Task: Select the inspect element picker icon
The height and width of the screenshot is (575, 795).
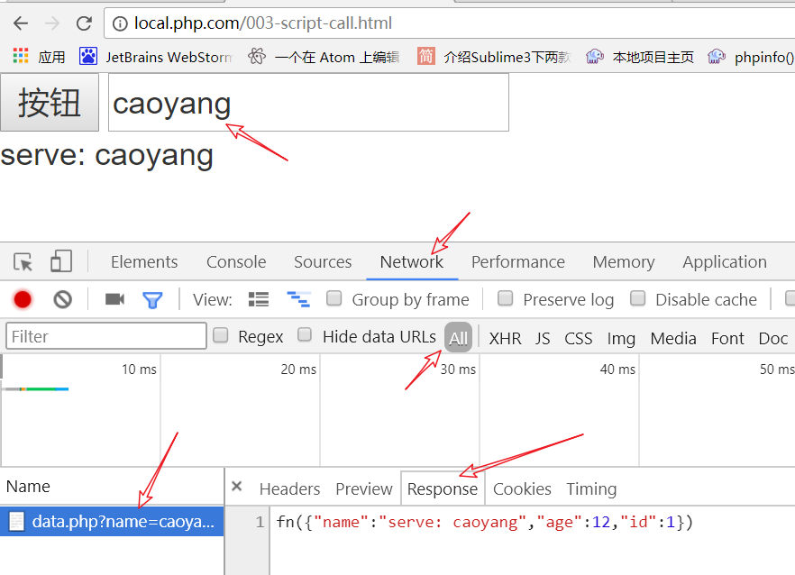Action: (x=23, y=262)
